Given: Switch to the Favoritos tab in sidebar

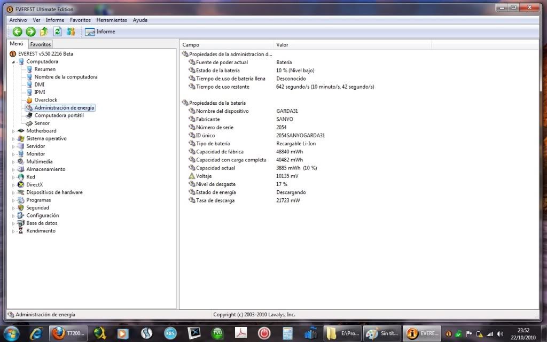Looking at the screenshot, I should pos(41,44).
